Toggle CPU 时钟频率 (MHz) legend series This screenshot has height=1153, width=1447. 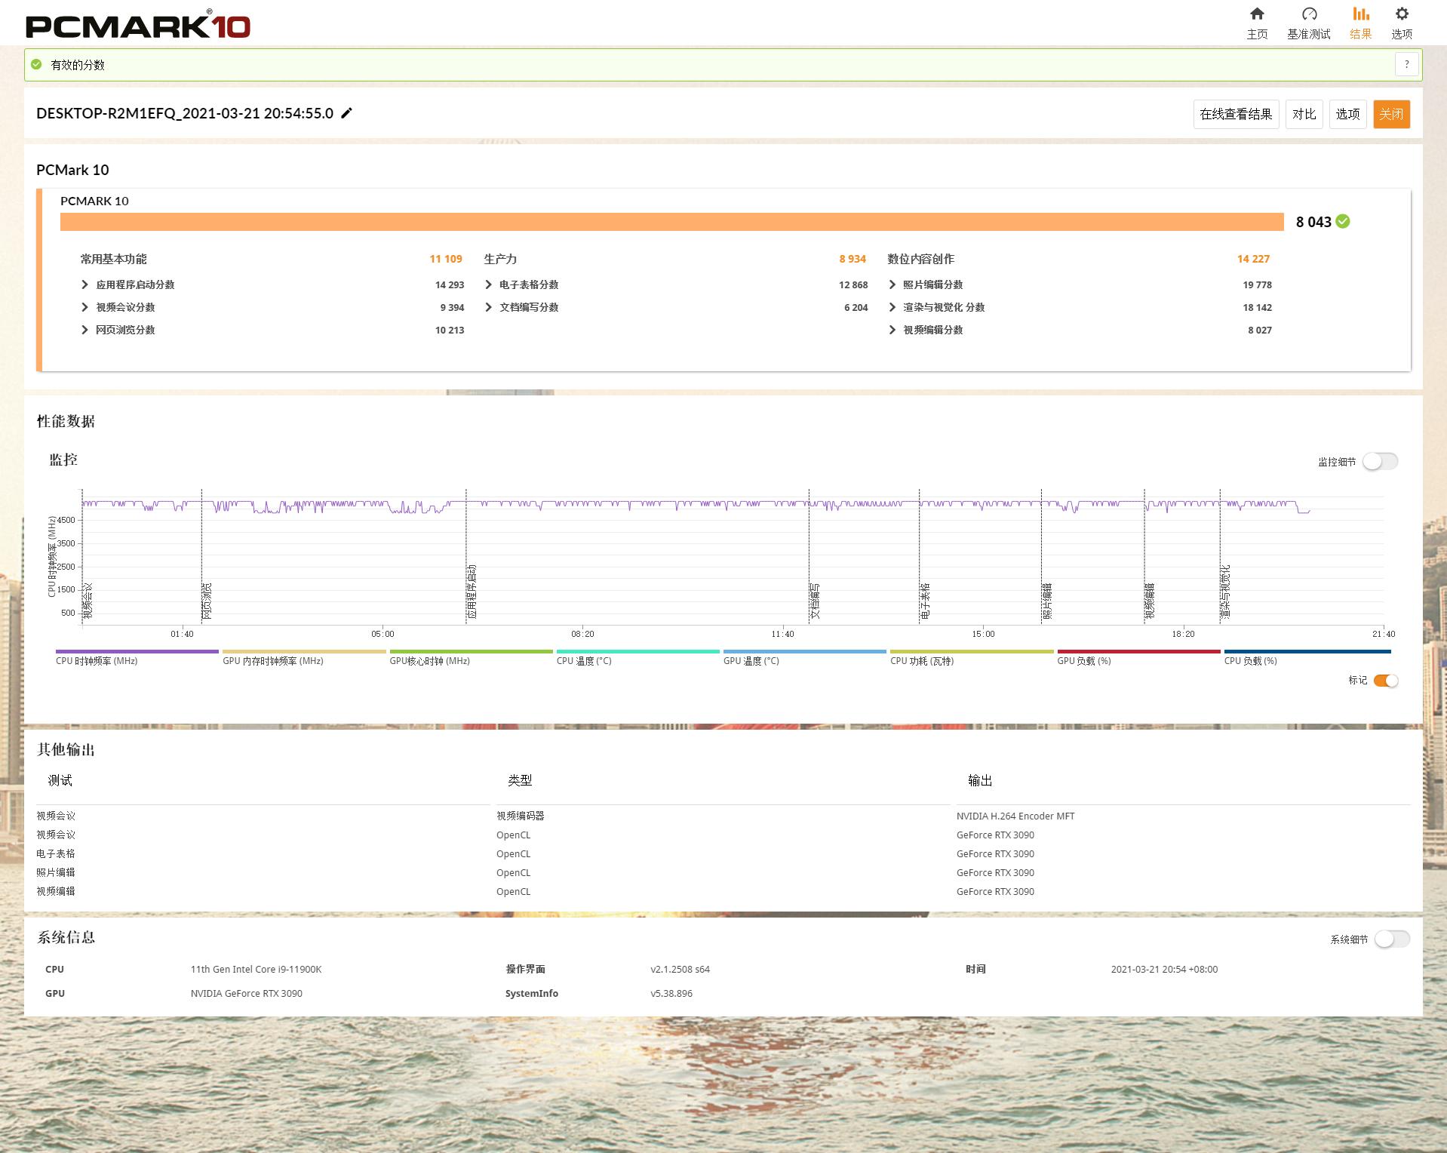point(137,658)
